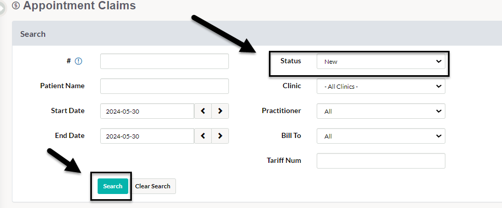This screenshot has height=208, width=502.
Task: Advance Start Date to the next day
Action: click(x=220, y=111)
